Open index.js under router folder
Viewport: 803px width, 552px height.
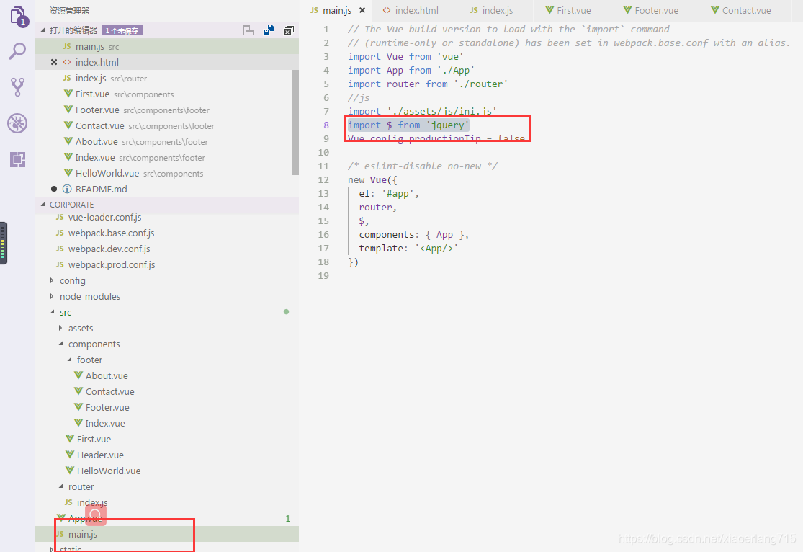pyautogui.click(x=167, y=502)
